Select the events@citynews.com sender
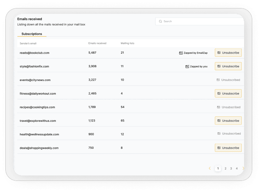Screen dimensions: 261x192 click(35, 80)
